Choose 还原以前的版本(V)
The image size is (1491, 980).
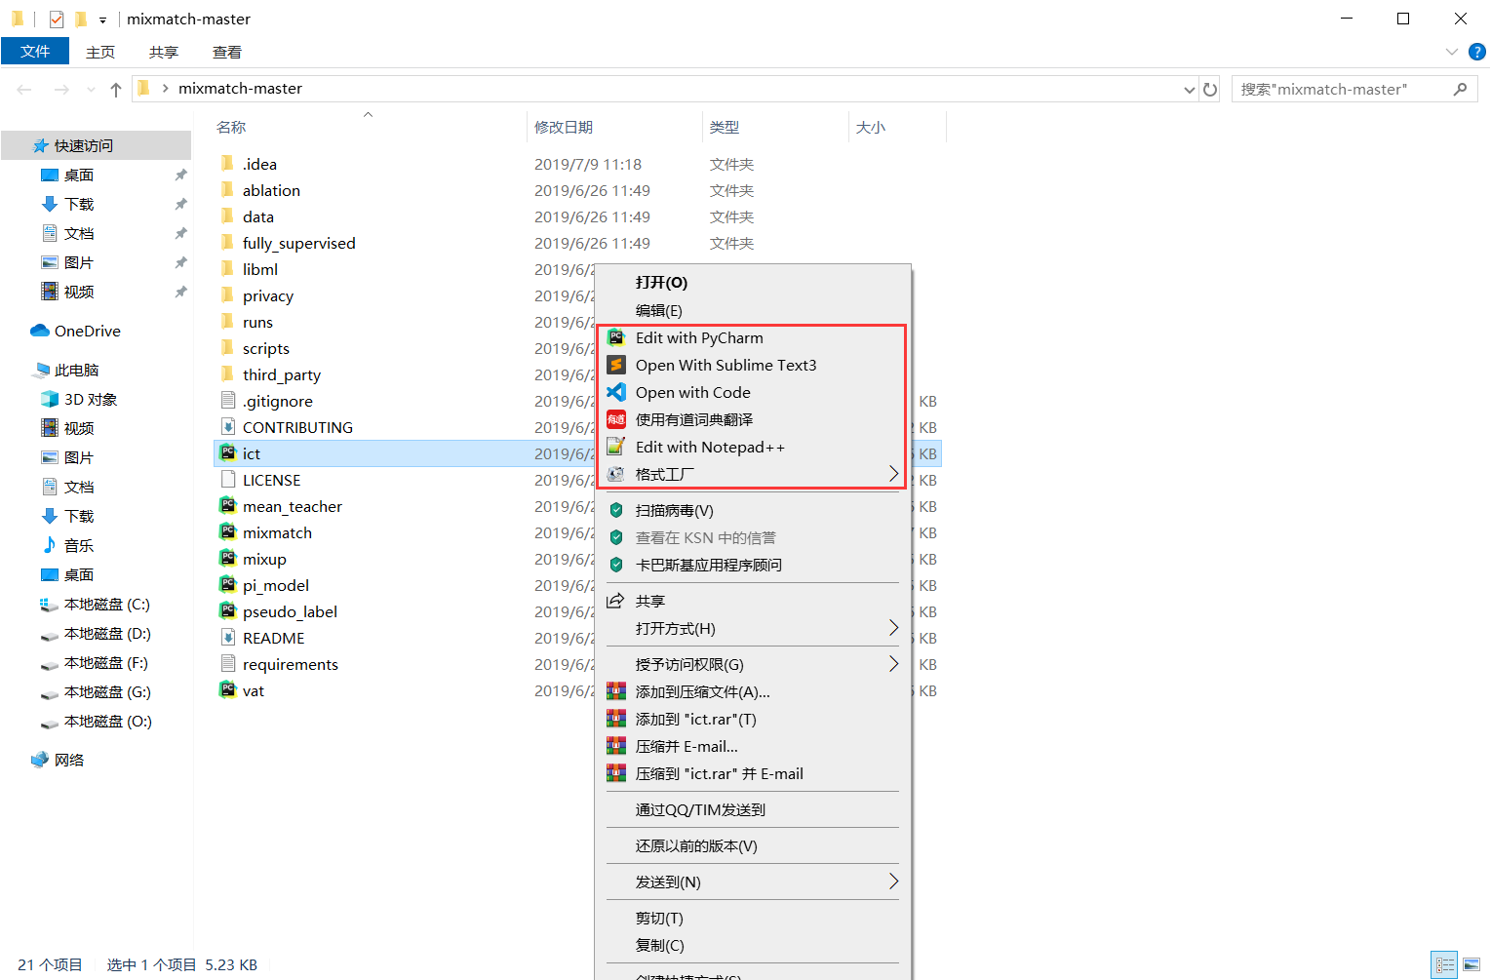click(696, 845)
